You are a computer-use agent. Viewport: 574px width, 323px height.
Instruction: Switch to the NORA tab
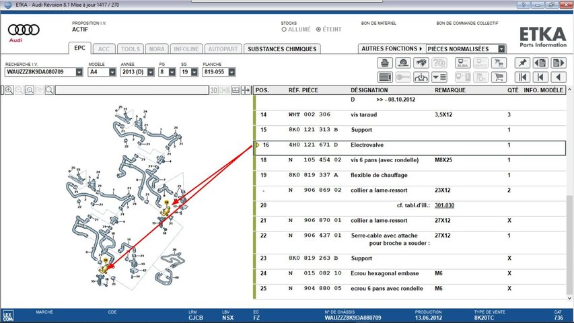157,49
